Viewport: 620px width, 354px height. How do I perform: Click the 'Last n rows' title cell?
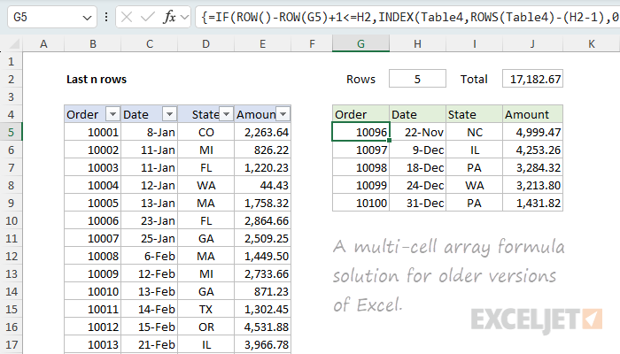(x=97, y=80)
